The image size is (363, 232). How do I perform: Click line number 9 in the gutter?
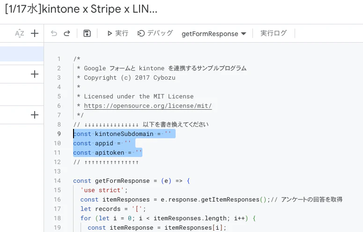click(59, 134)
